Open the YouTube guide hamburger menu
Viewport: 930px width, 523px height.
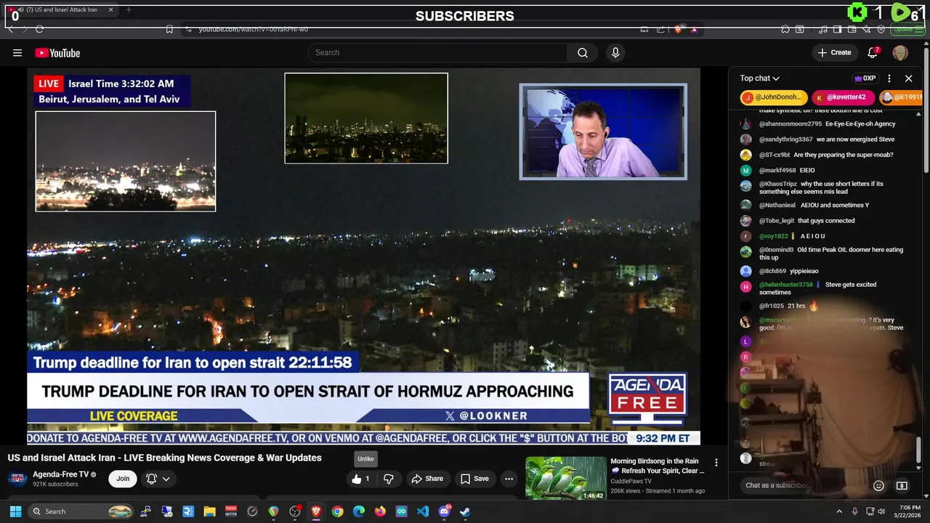point(17,52)
